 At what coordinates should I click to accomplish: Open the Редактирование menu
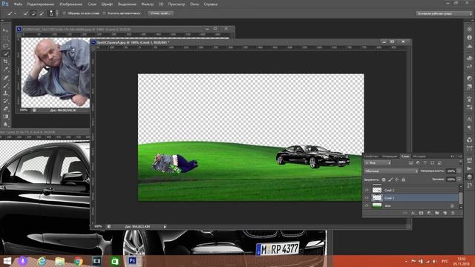[x=41, y=4]
